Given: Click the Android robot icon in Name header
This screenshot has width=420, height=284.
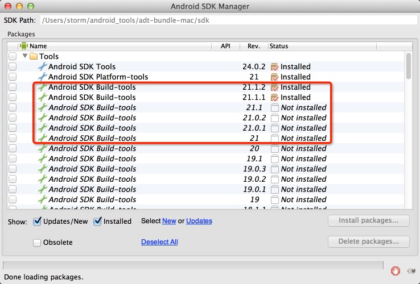Looking at the screenshot, I should pos(24,46).
